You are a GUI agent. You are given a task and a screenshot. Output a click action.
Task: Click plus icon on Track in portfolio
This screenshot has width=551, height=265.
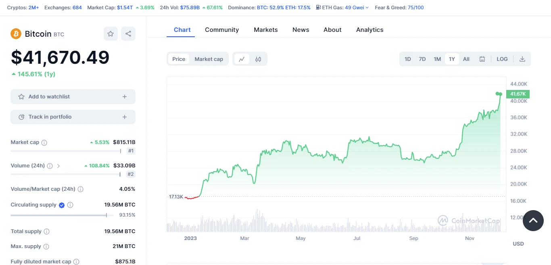pyautogui.click(x=125, y=117)
